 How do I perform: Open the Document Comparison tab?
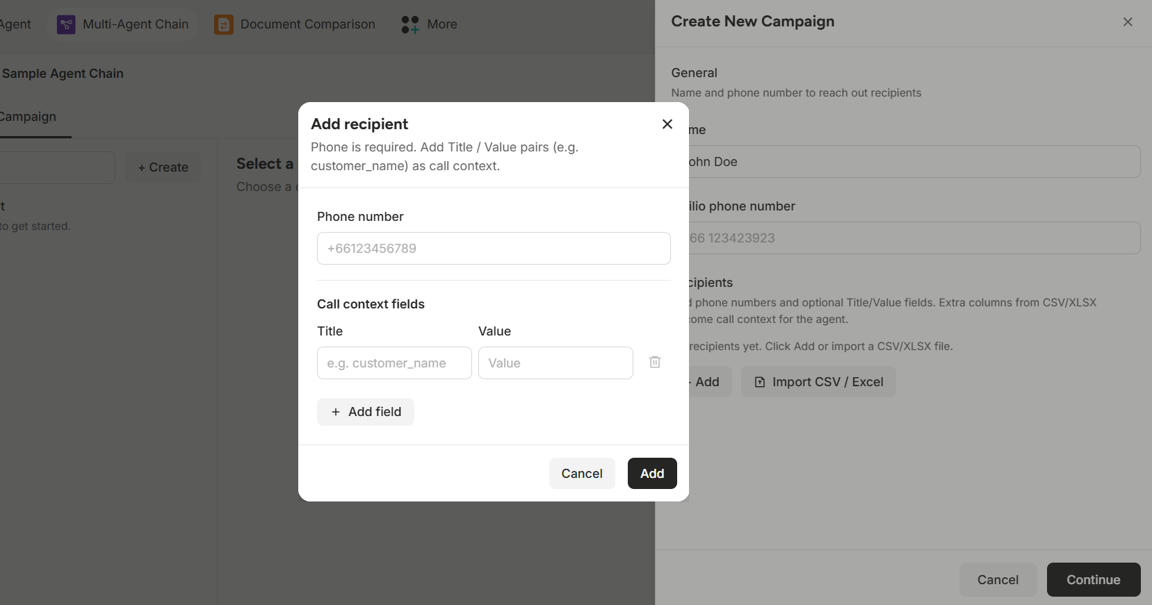(295, 24)
